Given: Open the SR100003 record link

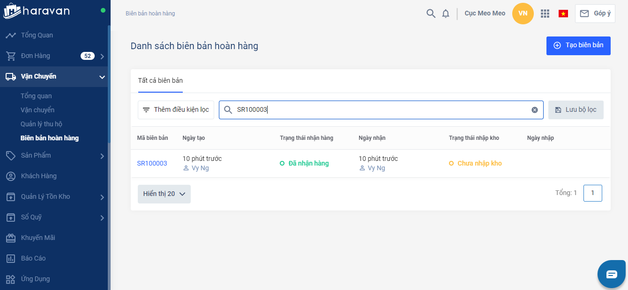Looking at the screenshot, I should 152,163.
